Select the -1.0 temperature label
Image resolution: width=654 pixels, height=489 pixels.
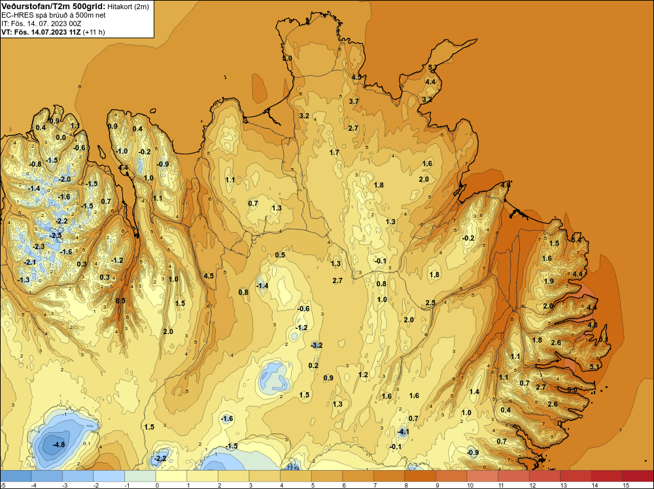(122, 151)
